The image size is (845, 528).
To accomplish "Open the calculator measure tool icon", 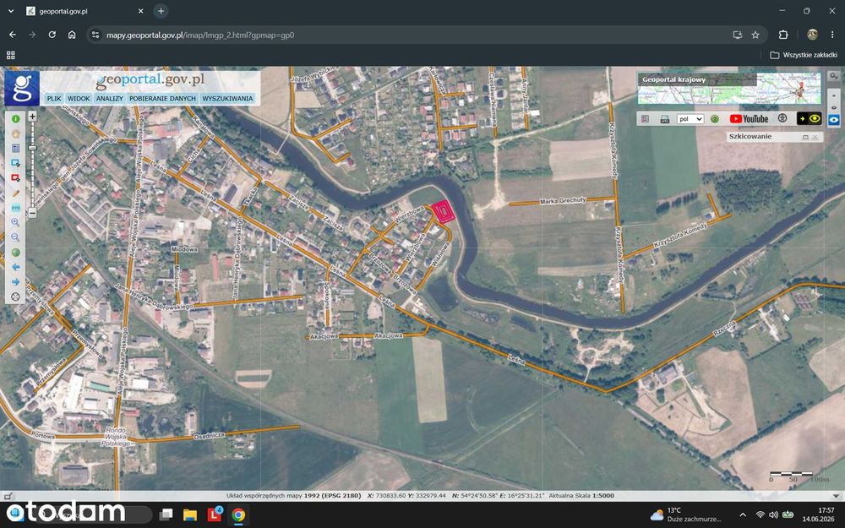I will [15, 148].
